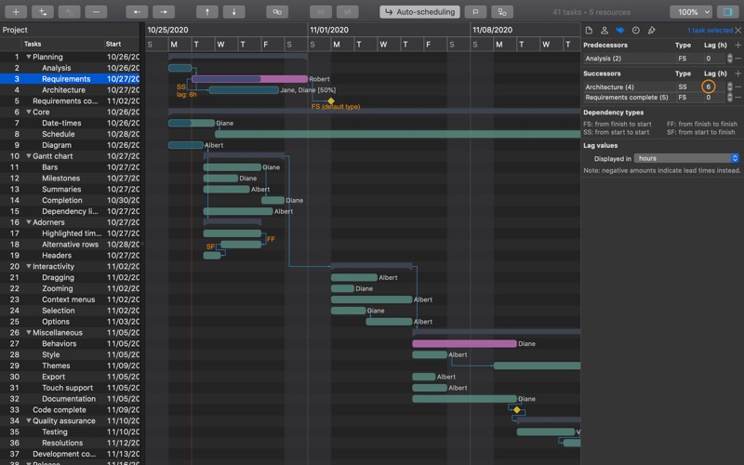The height and width of the screenshot is (465, 744).
Task: Open the dependencies tab in the inspector
Action: (x=620, y=31)
